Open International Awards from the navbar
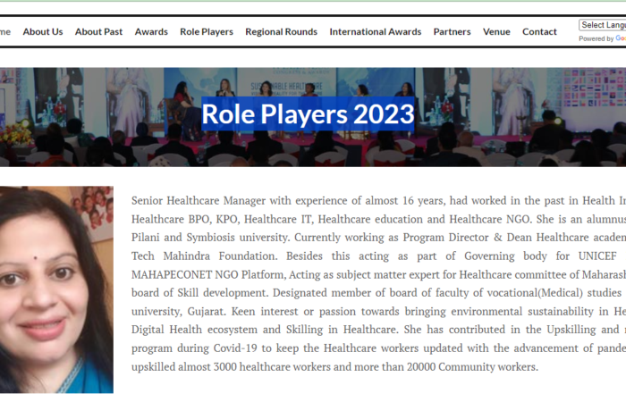The image size is (626, 394). pyautogui.click(x=375, y=32)
